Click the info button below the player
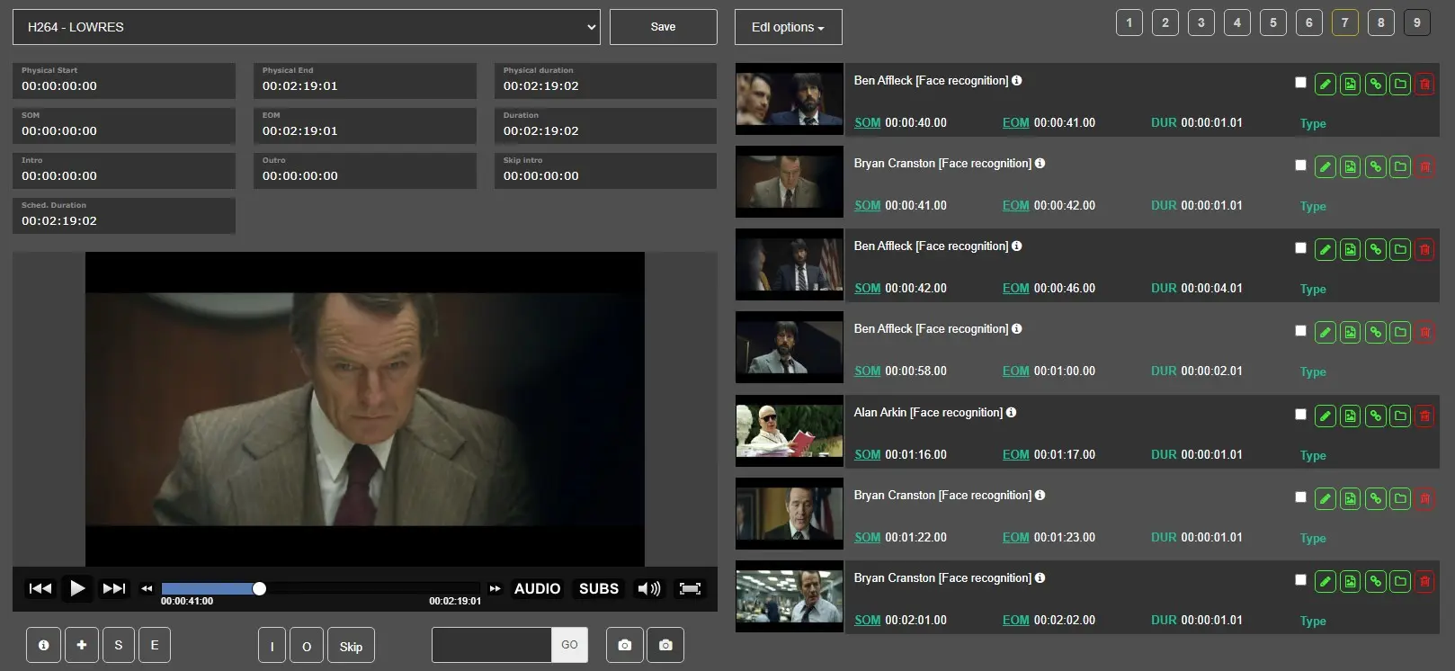This screenshot has width=1455, height=671. 43,645
